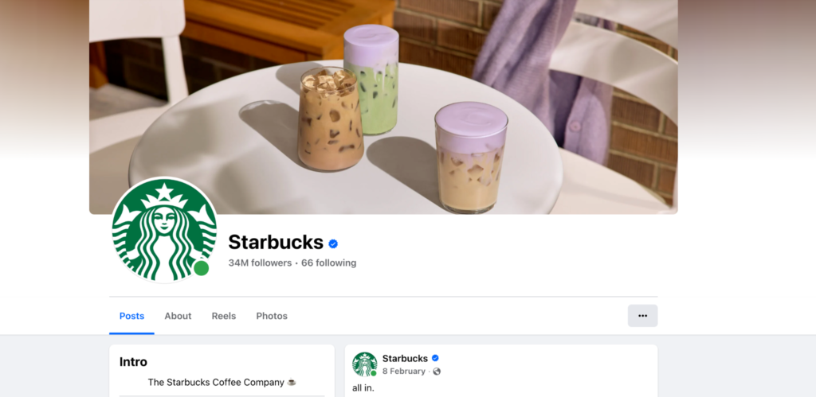Open the three-dot more options menu
Image resolution: width=816 pixels, height=397 pixels.
[x=643, y=316]
